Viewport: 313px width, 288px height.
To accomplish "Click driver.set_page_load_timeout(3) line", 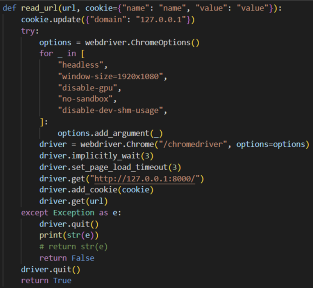I will pos(110,167).
